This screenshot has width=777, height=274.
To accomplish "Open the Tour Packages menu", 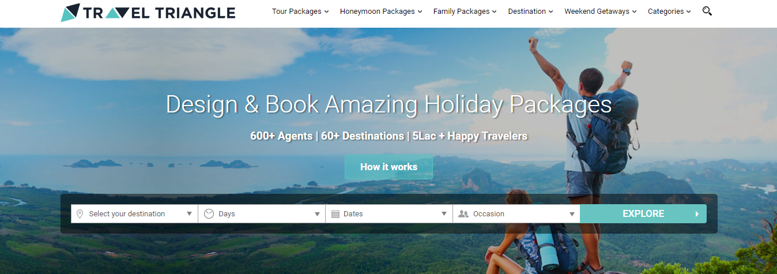I will pyautogui.click(x=300, y=12).
